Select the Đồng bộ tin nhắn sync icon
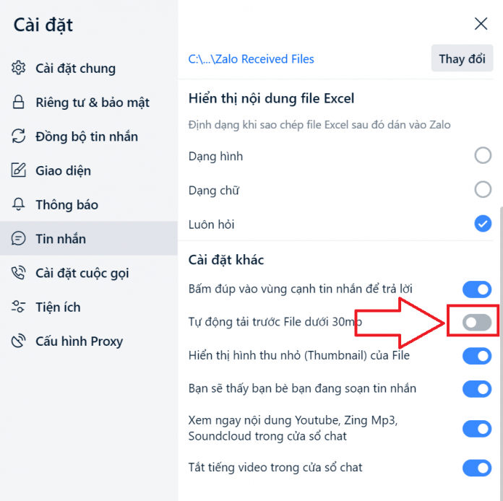Viewport: 503px width, 501px height. click(18, 136)
